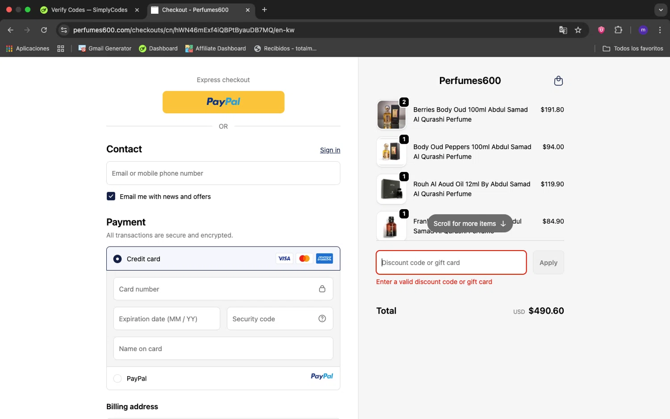Focus the Security code field
This screenshot has height=419, width=670.
click(280, 318)
